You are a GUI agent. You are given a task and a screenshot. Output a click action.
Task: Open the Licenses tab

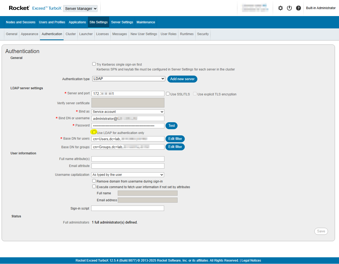pyautogui.click(x=102, y=34)
